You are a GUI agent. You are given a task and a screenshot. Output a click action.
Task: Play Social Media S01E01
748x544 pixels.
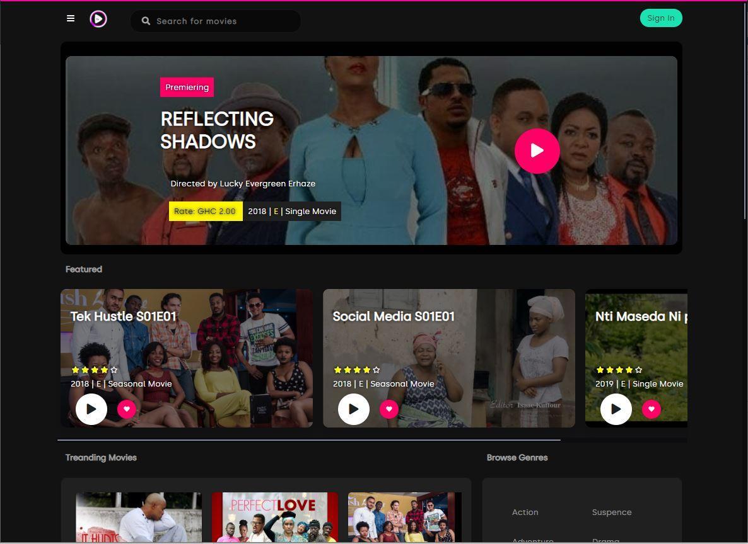point(353,409)
